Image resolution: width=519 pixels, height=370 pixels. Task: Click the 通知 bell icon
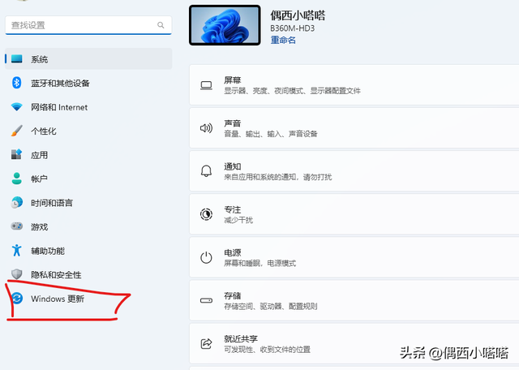pos(206,171)
